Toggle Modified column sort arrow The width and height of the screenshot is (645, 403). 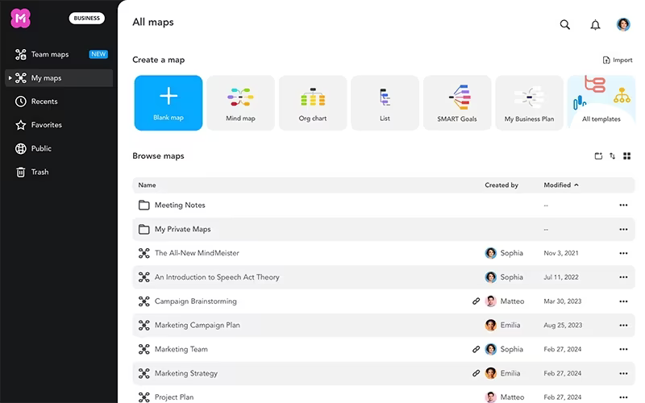576,185
